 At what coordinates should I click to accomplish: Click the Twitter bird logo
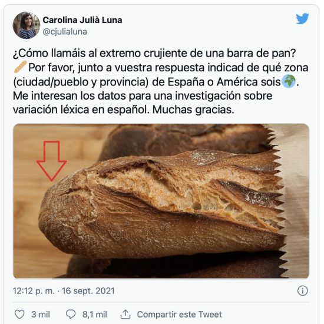click(x=302, y=19)
